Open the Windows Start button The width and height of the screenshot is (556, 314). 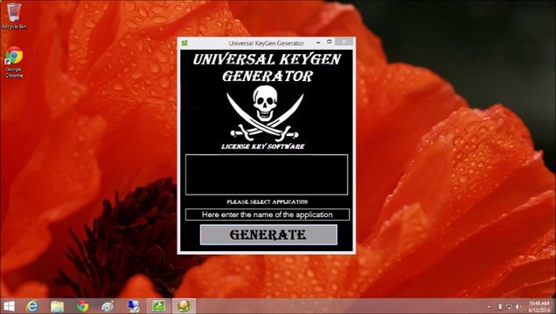[9, 306]
